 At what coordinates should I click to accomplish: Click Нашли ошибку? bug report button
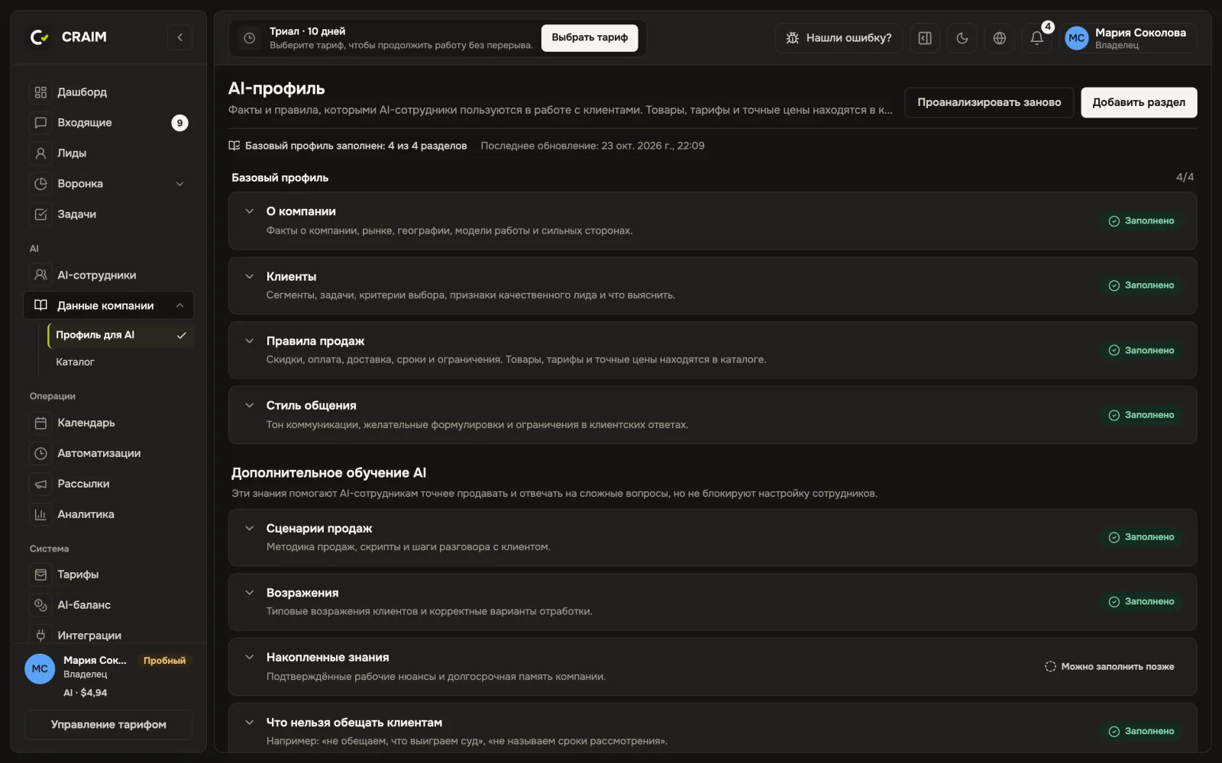tap(839, 38)
